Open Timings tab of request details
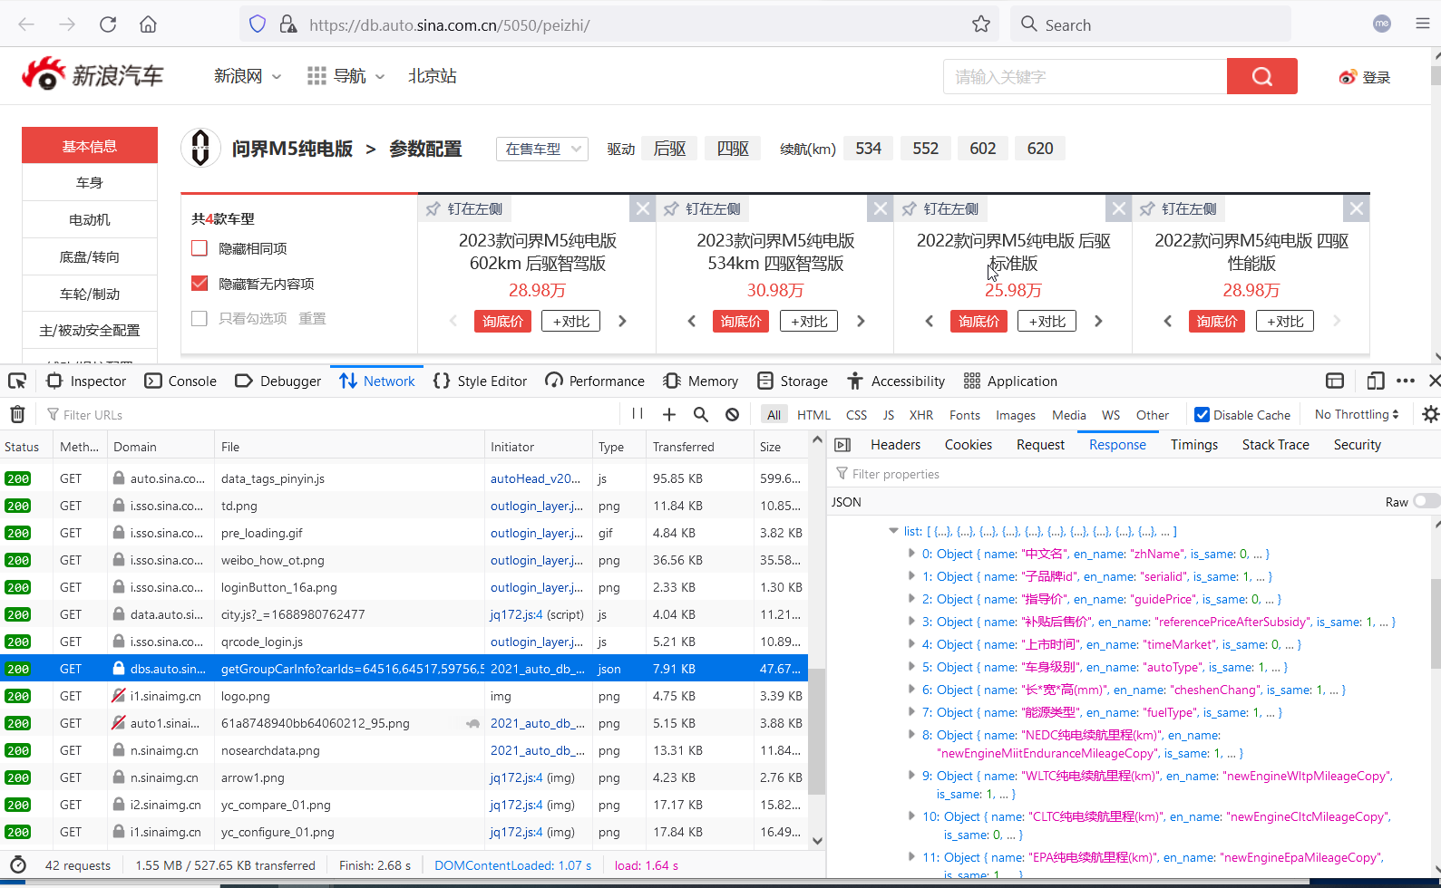The width and height of the screenshot is (1441, 888). 1193,445
